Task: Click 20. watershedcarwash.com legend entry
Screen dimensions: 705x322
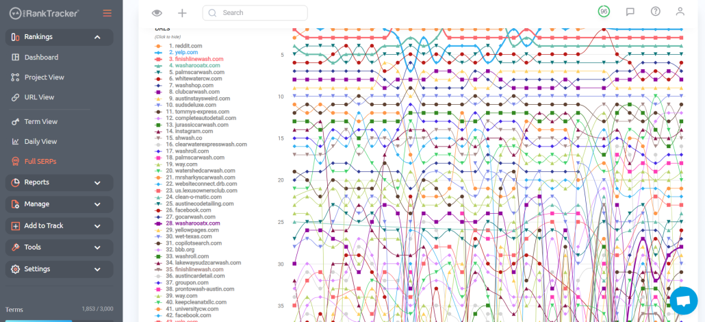Action: 195,171
